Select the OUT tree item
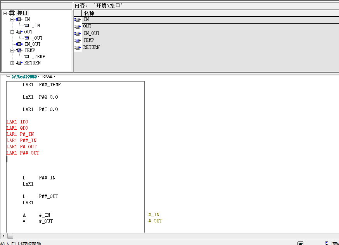339x245 pixels. pyautogui.click(x=28, y=32)
